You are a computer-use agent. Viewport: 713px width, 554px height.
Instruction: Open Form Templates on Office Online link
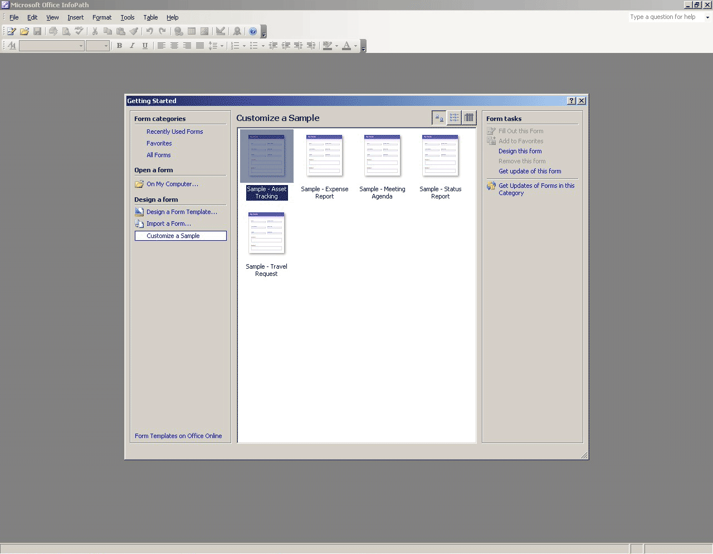pos(178,436)
